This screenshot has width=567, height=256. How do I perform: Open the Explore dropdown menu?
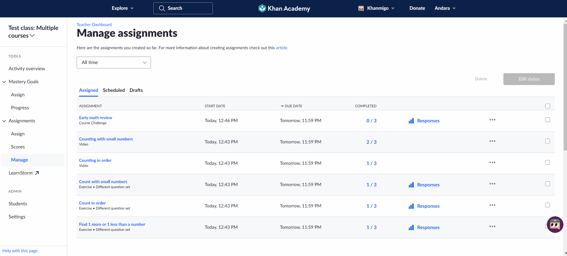[x=122, y=8]
